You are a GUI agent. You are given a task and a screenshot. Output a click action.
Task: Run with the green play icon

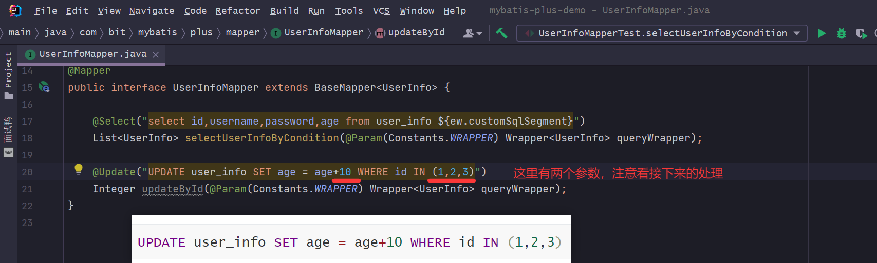coord(822,33)
